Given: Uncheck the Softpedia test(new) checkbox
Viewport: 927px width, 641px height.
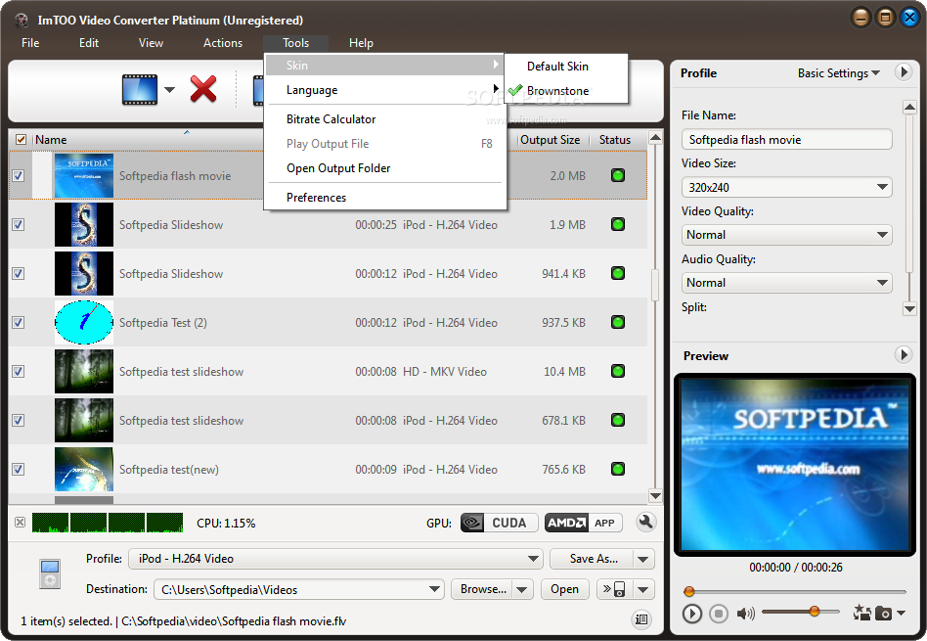Looking at the screenshot, I should (19, 470).
